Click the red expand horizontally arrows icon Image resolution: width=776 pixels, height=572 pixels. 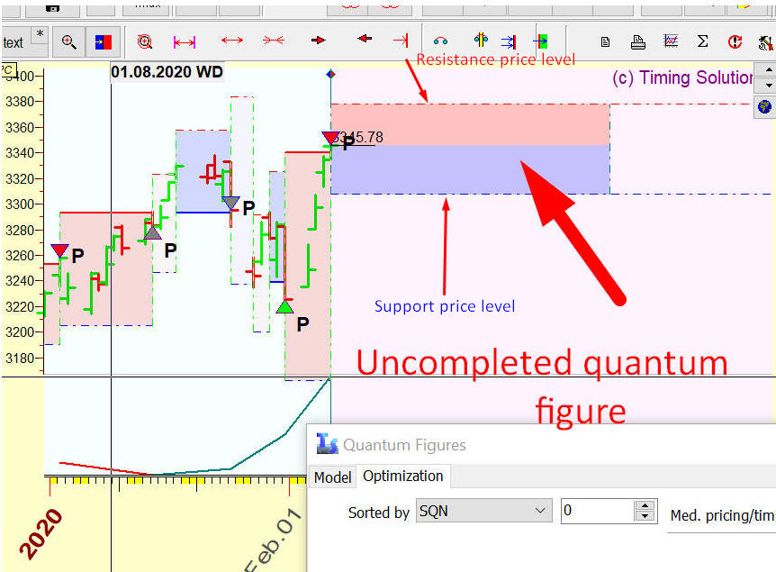point(232,41)
